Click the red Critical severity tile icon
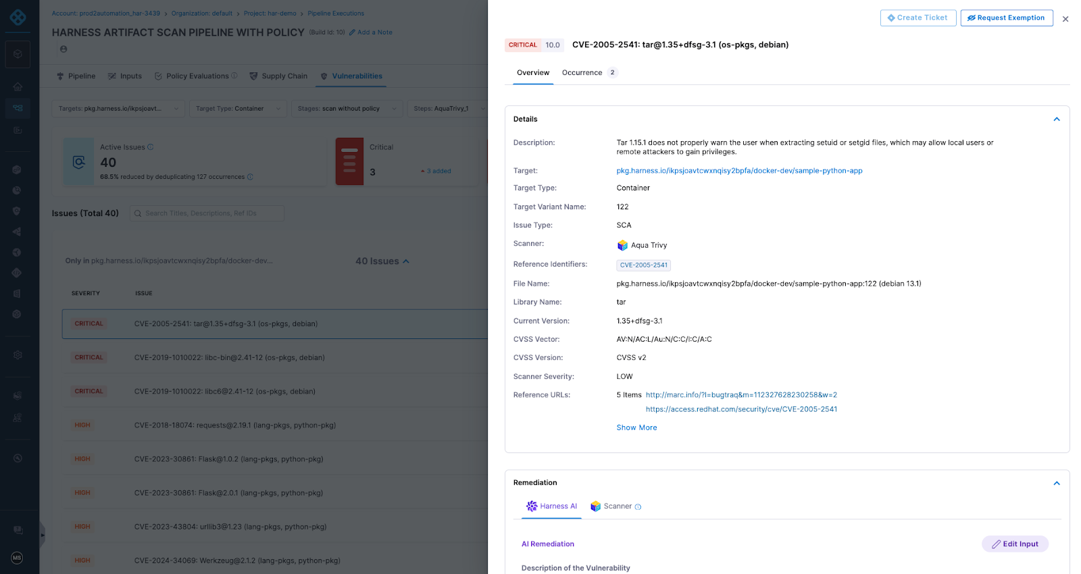The width and height of the screenshot is (1081, 574). click(349, 162)
